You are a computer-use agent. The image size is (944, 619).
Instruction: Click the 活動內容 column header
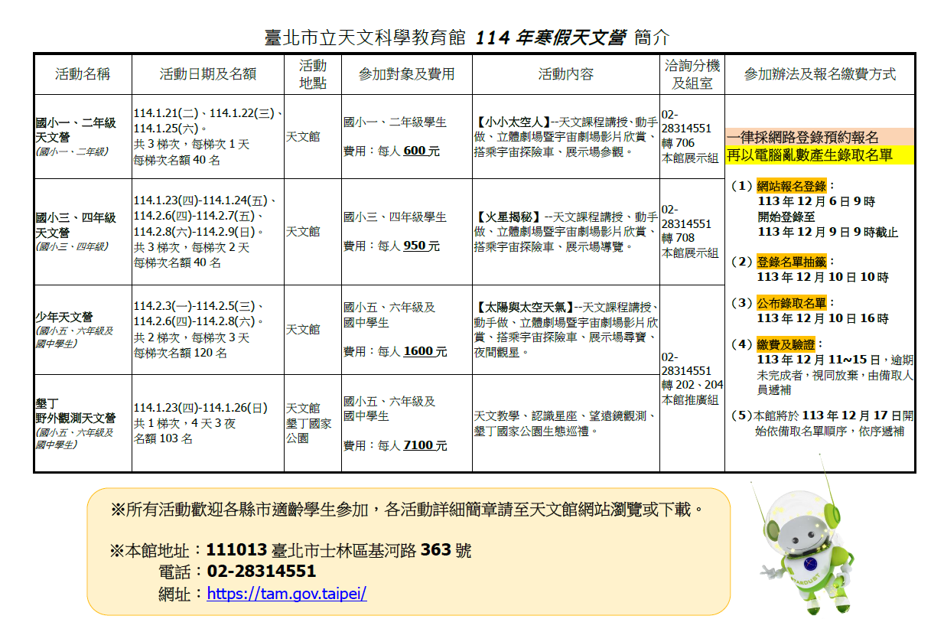pos(565,74)
